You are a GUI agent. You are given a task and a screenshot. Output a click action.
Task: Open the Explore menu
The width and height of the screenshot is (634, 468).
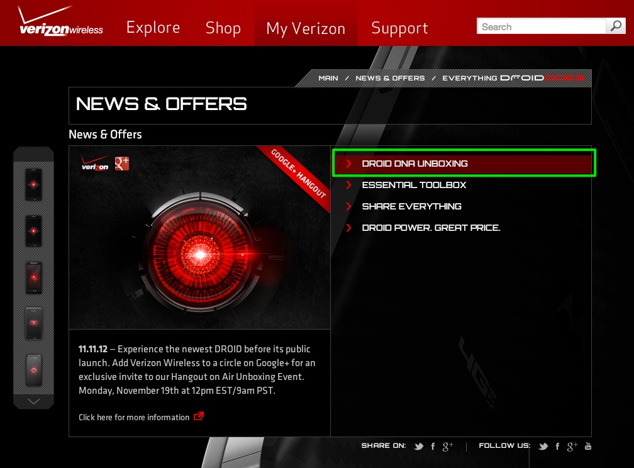153,28
